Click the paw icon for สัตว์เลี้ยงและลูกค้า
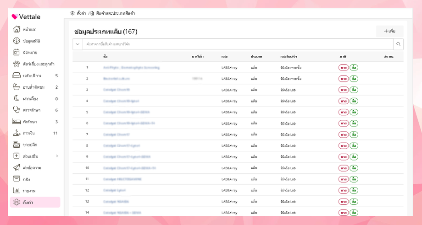The width and height of the screenshot is (422, 225). tap(17, 64)
